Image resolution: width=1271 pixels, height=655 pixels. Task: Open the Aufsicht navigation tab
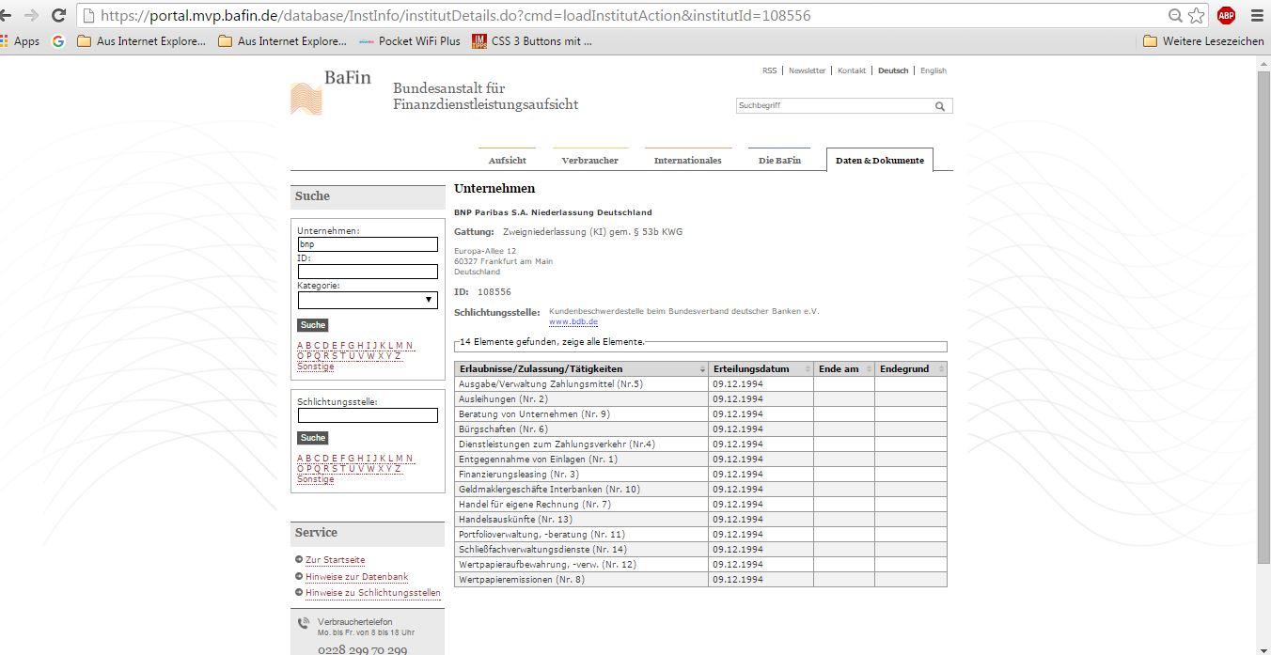[508, 160]
